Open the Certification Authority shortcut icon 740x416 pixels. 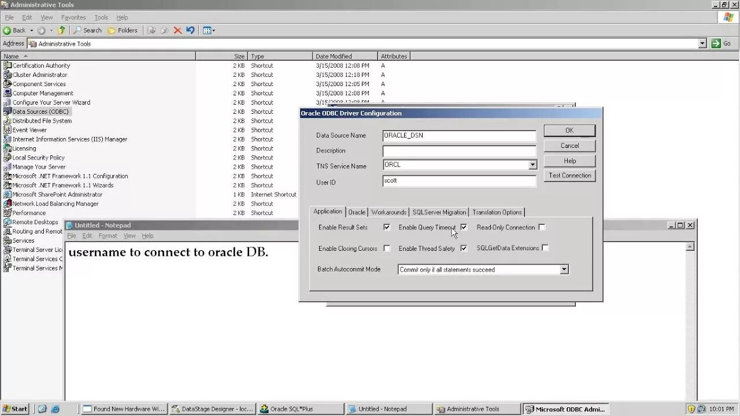pos(8,65)
